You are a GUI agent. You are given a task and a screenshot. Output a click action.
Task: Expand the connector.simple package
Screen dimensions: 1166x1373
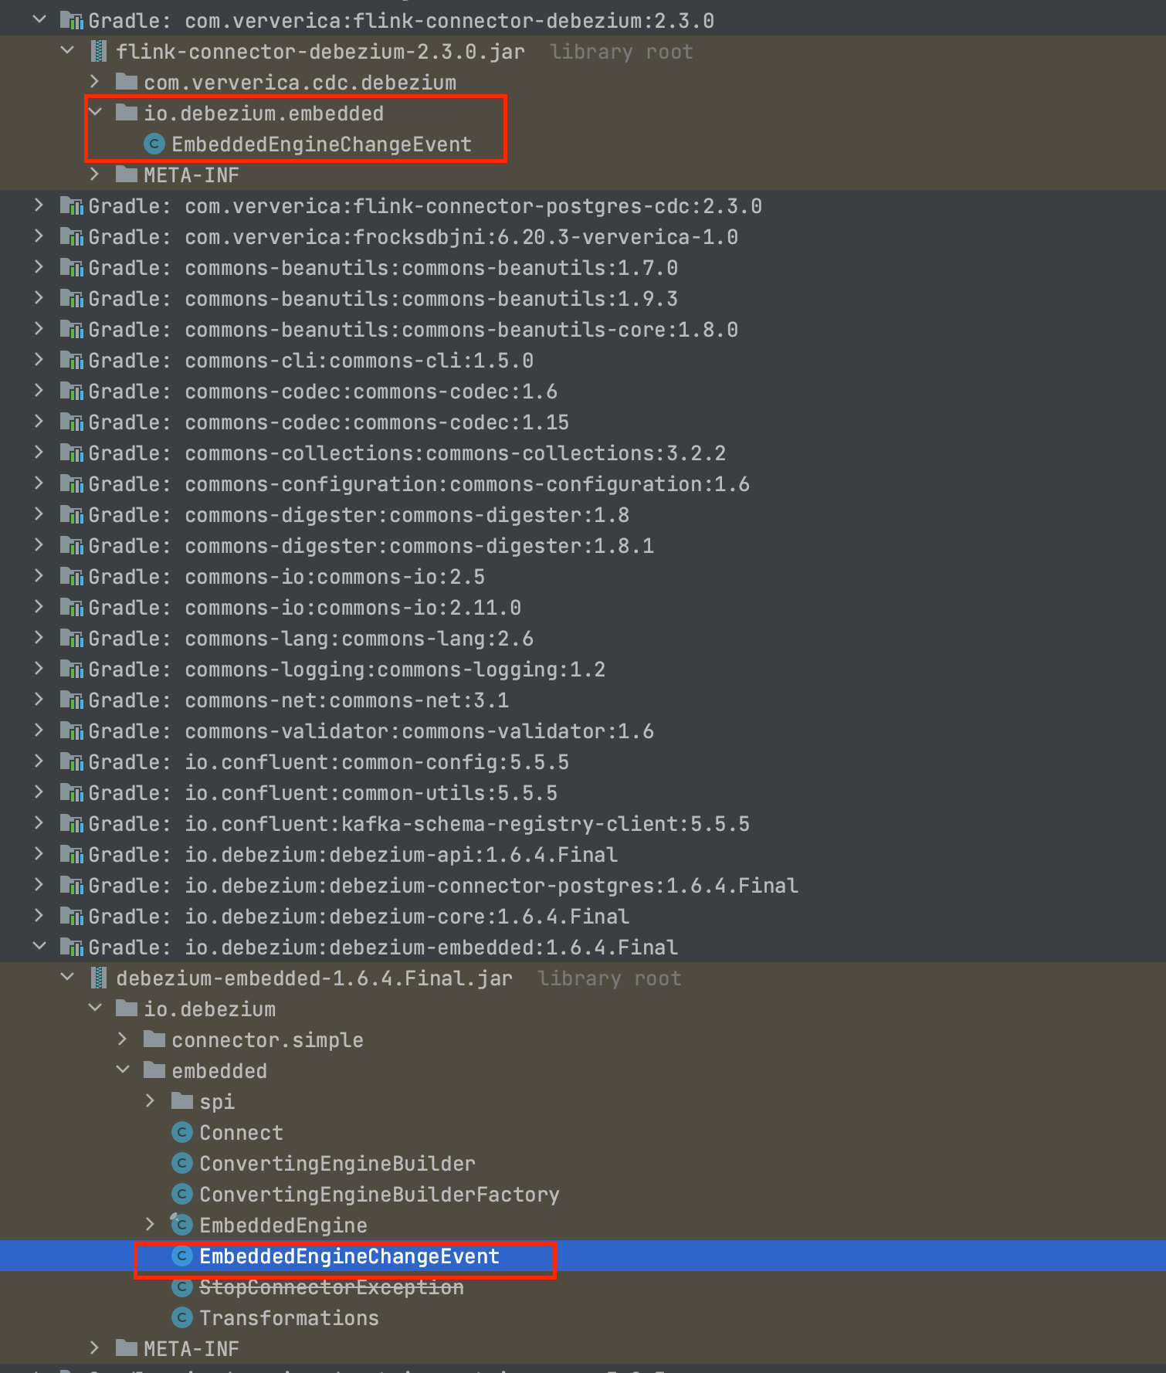pos(123,1039)
